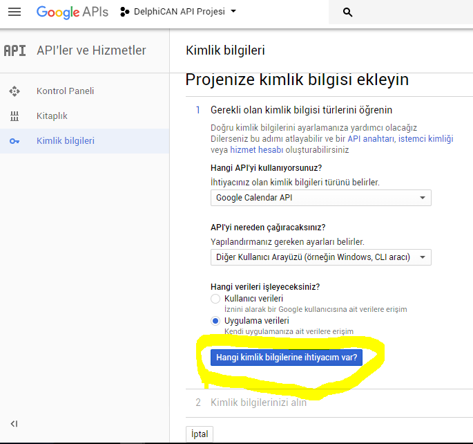Click the Hangi API'yi kullanıyorsunuz? label

click(x=266, y=168)
